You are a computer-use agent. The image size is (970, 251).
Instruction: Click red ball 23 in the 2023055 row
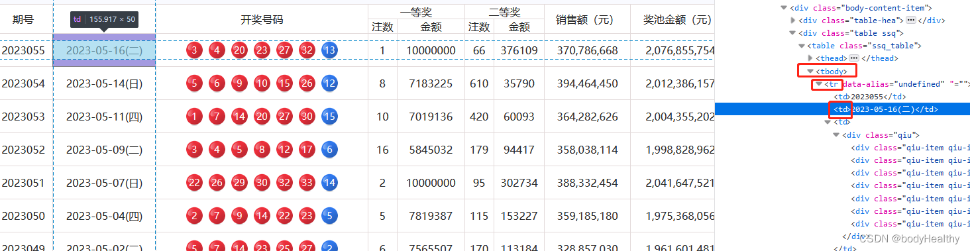click(x=262, y=50)
